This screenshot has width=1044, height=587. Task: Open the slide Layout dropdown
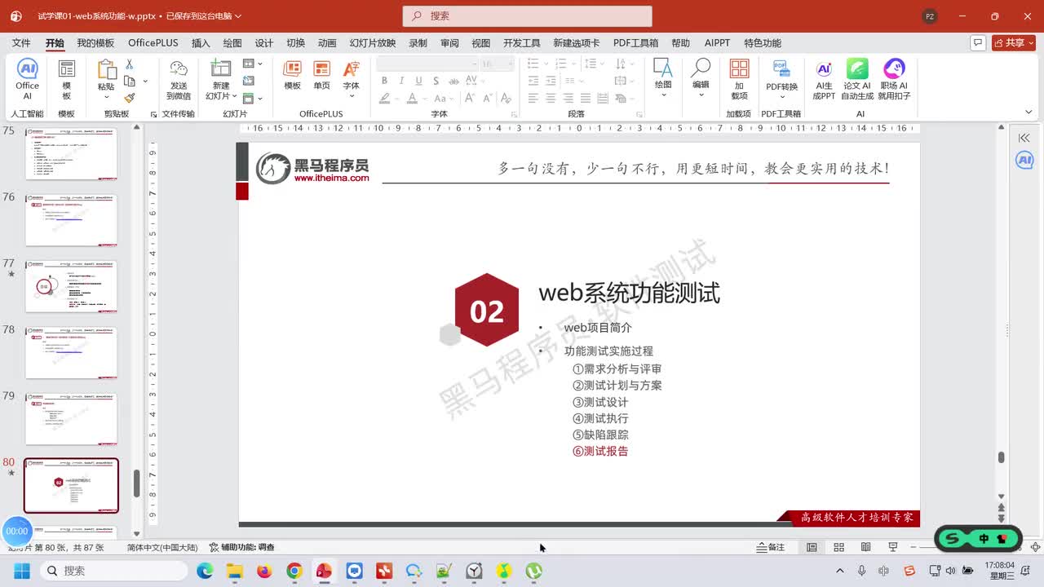[252, 64]
